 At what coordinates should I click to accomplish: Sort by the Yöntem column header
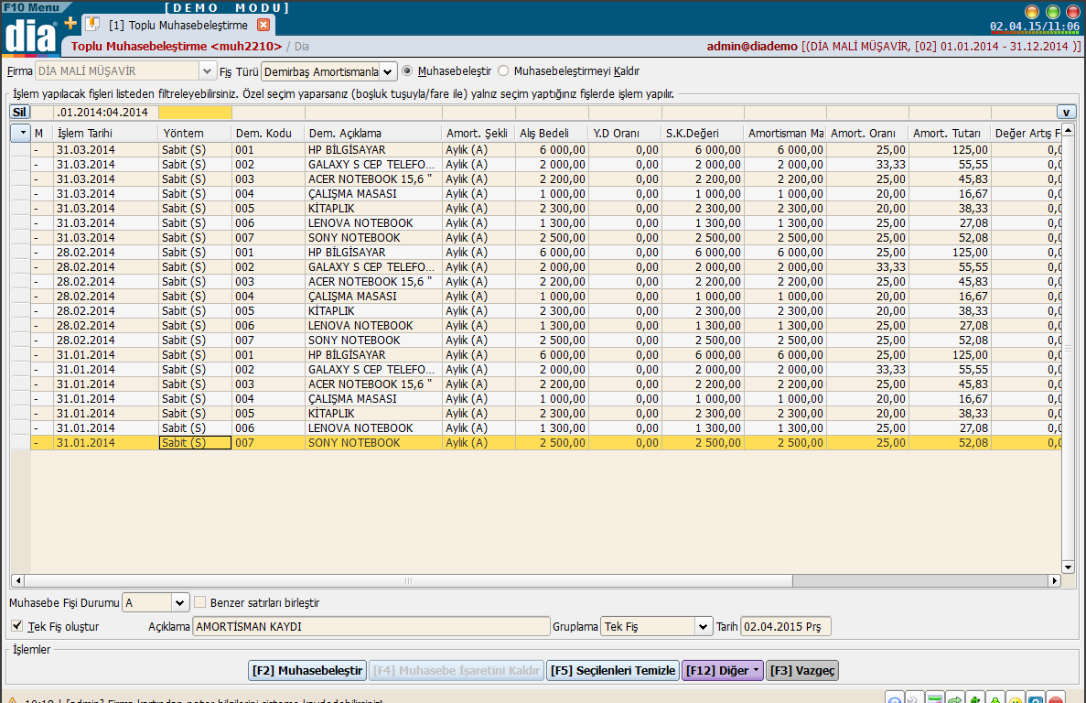pos(195,133)
